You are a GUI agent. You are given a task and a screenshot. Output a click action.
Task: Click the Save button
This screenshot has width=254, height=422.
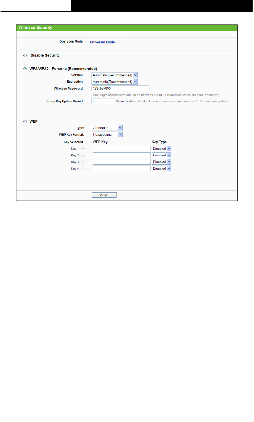pos(104,195)
